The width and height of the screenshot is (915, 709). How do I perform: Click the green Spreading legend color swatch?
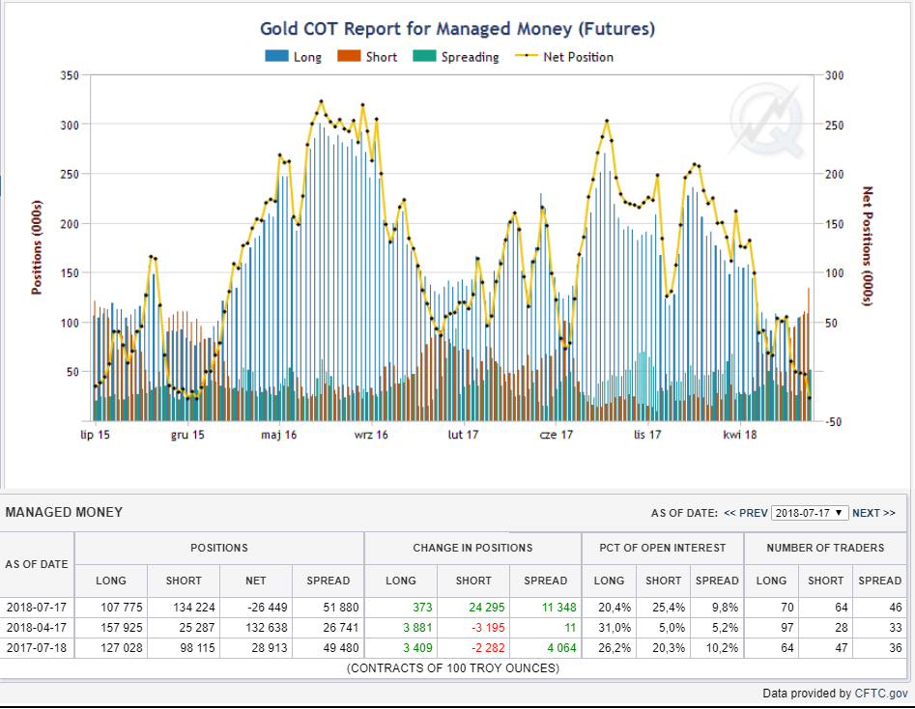pos(424,56)
